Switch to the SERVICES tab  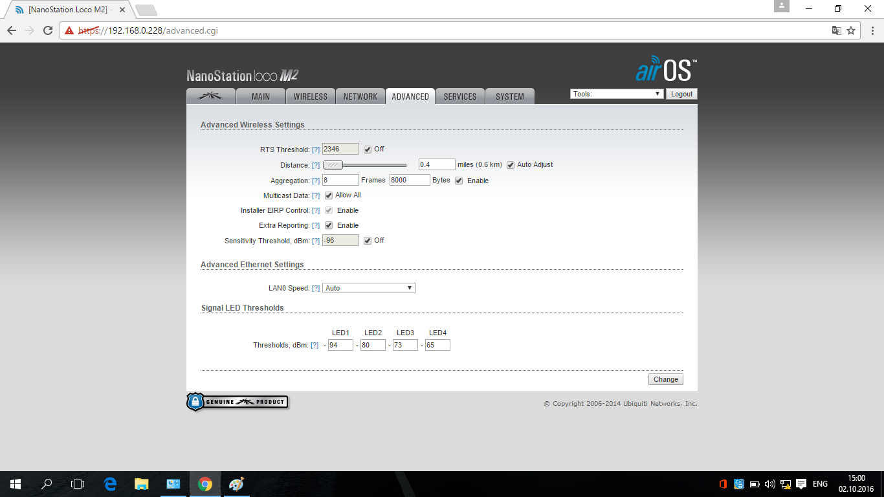pyautogui.click(x=460, y=96)
